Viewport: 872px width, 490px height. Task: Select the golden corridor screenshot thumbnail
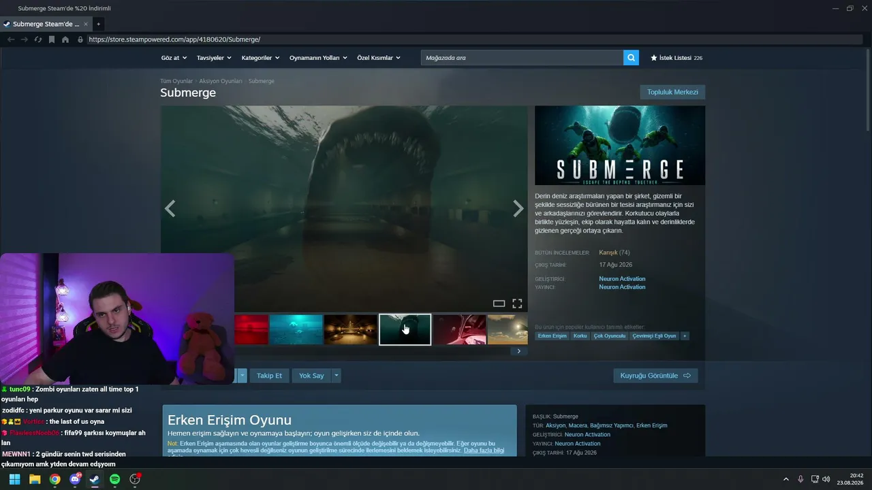pos(350,329)
